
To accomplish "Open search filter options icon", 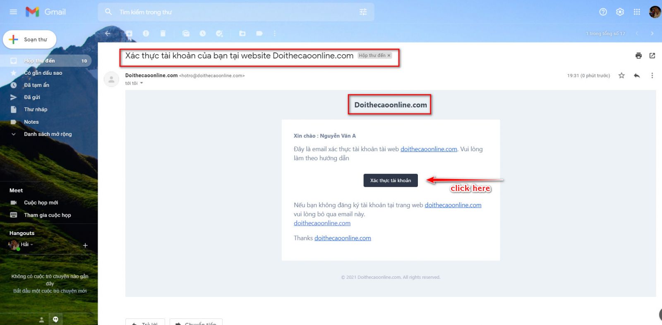I will [363, 12].
